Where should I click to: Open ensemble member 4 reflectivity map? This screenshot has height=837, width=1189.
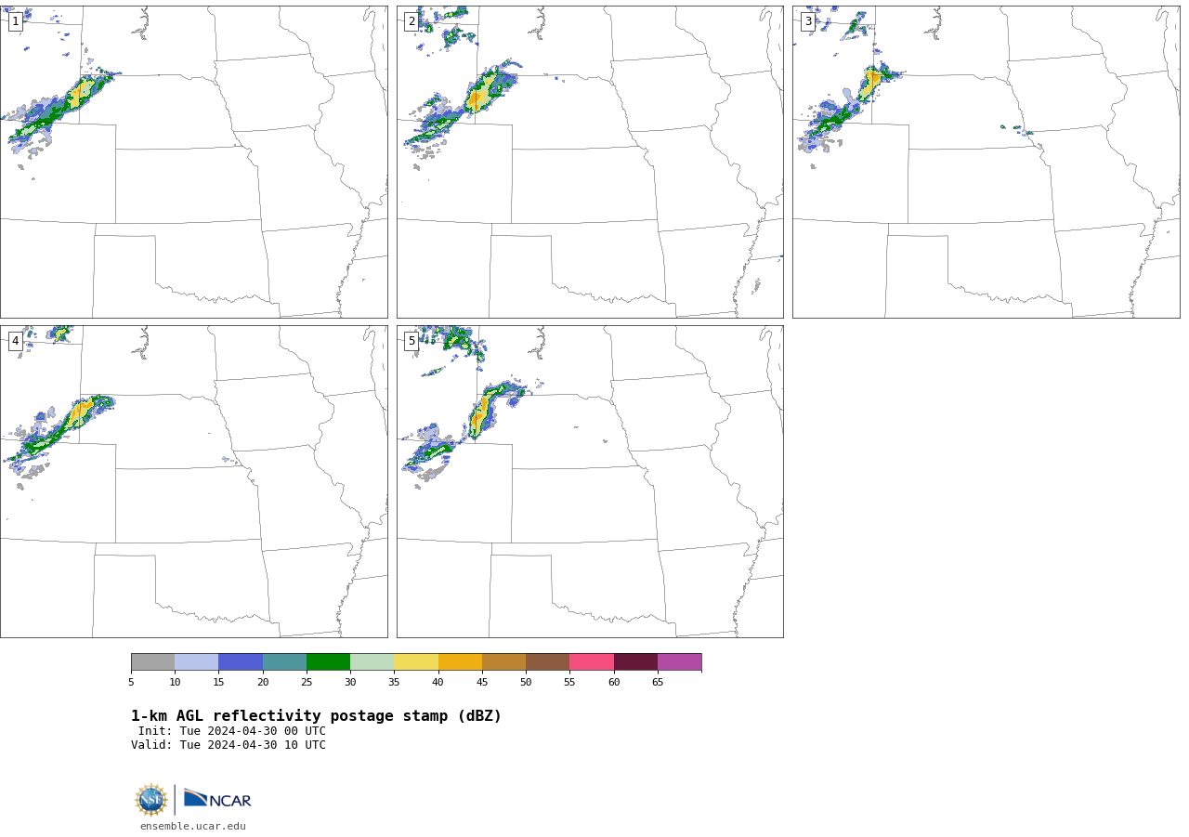pos(193,481)
